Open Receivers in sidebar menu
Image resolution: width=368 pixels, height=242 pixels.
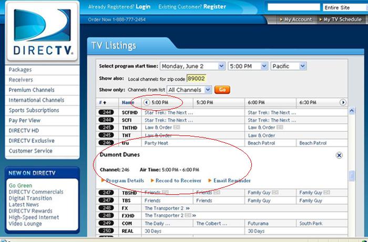(21, 80)
